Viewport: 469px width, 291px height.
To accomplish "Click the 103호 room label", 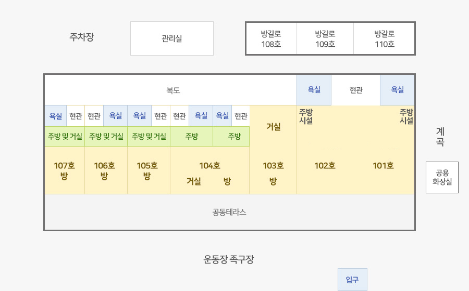I will click(273, 165).
